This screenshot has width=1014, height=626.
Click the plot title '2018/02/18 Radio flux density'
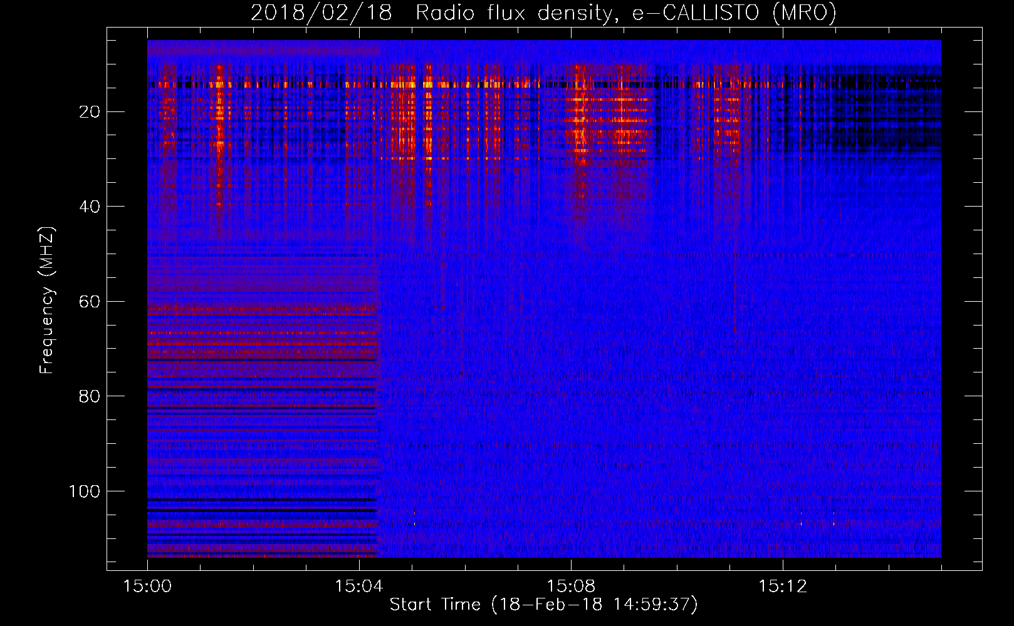(543, 13)
